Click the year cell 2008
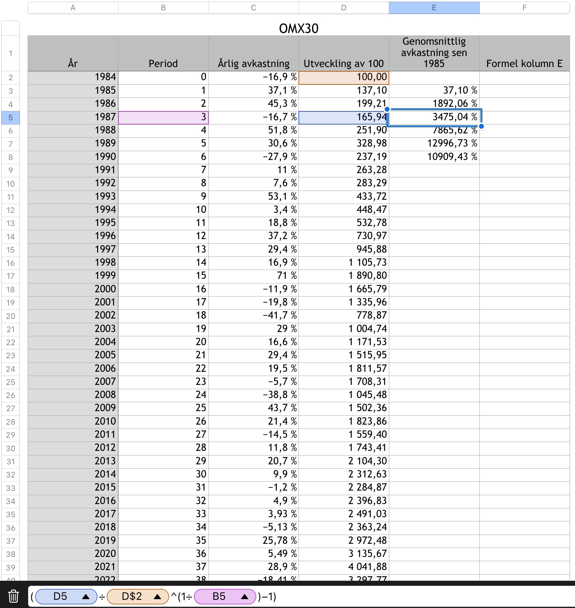Screen dimensions: 575x608 click(x=73, y=395)
